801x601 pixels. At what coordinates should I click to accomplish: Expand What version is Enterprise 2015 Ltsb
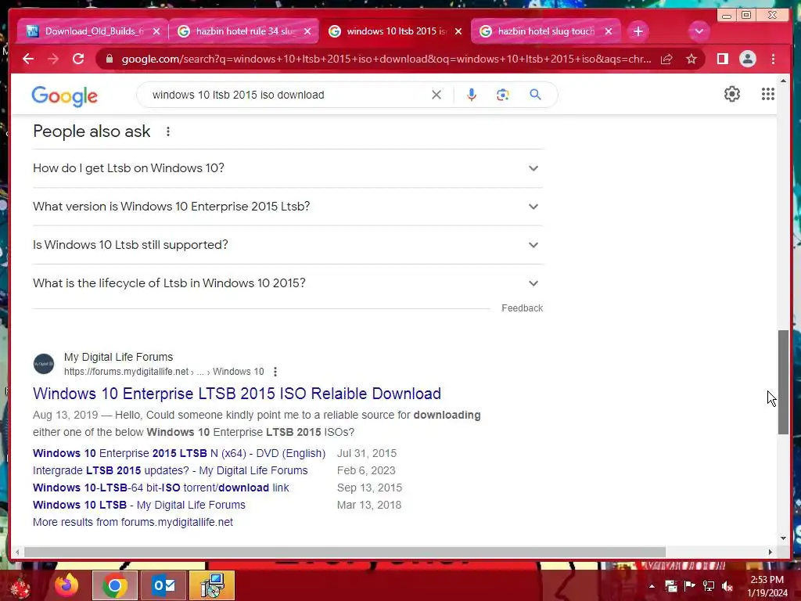(x=288, y=207)
